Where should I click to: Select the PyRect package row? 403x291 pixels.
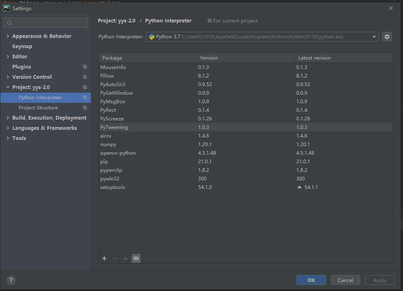tap(246, 110)
